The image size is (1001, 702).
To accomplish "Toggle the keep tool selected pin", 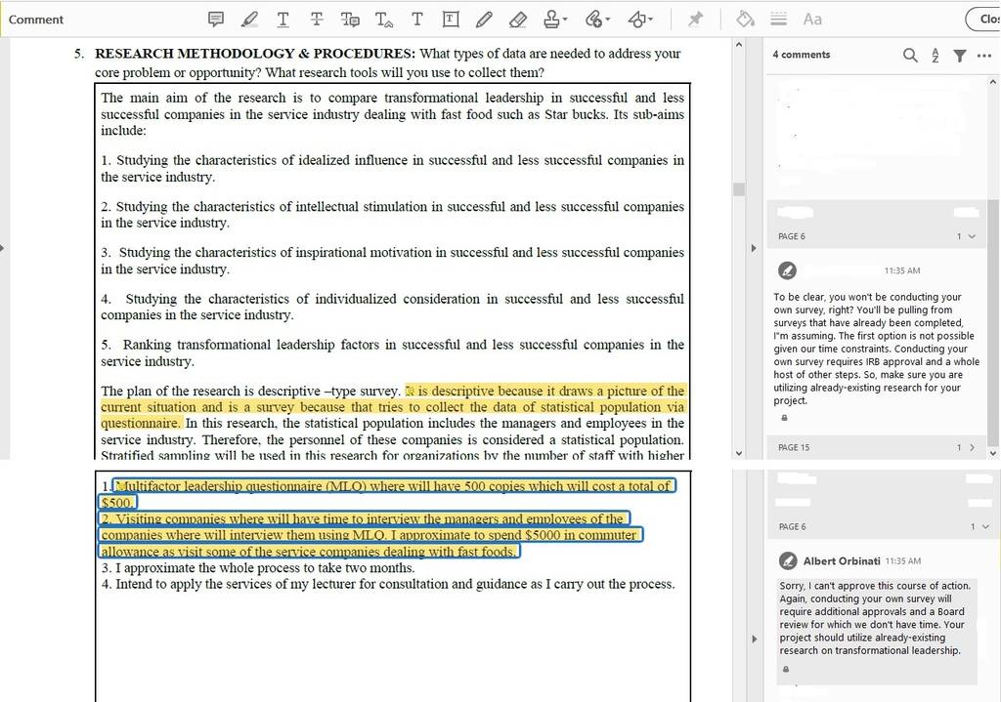I will click(695, 20).
